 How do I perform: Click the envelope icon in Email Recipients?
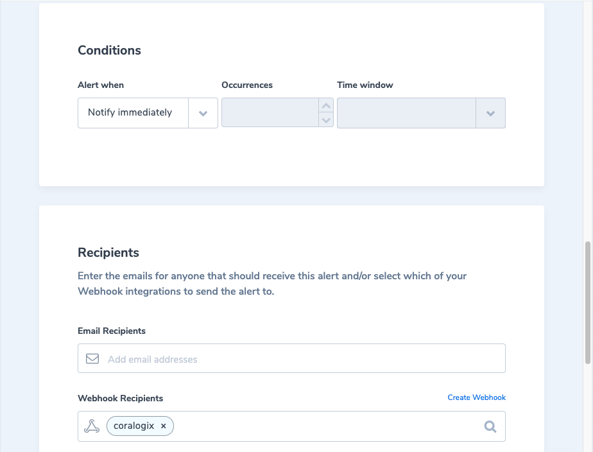[x=92, y=359]
